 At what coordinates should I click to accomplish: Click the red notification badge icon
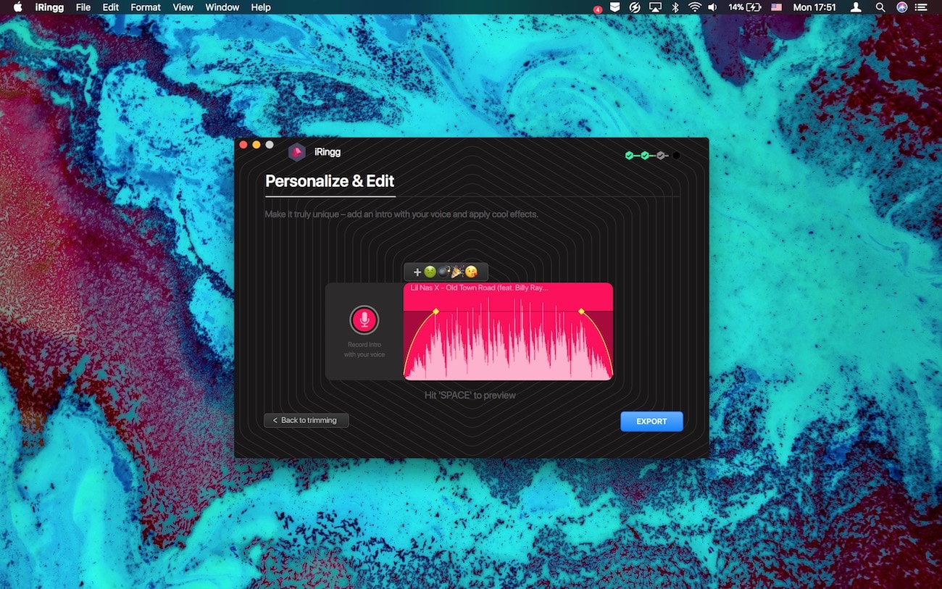(597, 9)
